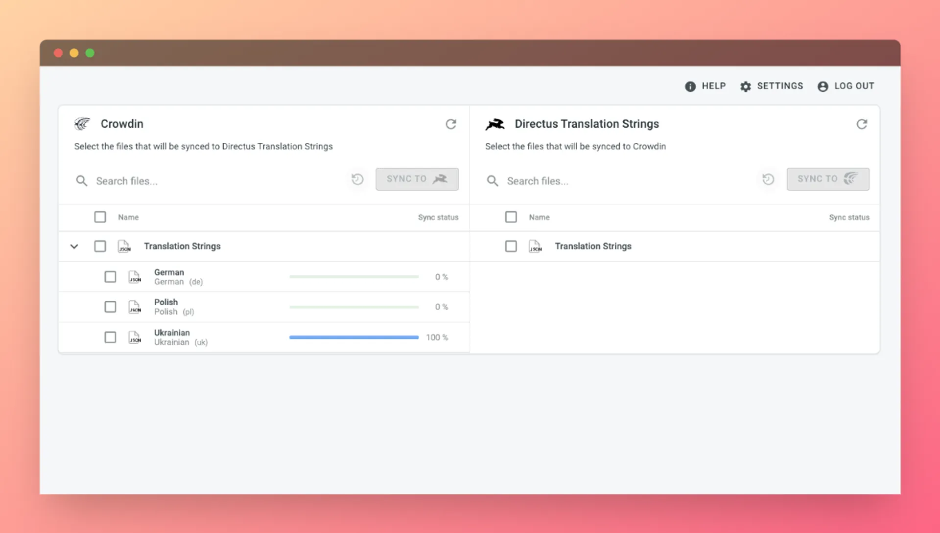Refresh the Crowdin panel
Image resolution: width=940 pixels, height=533 pixels.
(x=451, y=124)
